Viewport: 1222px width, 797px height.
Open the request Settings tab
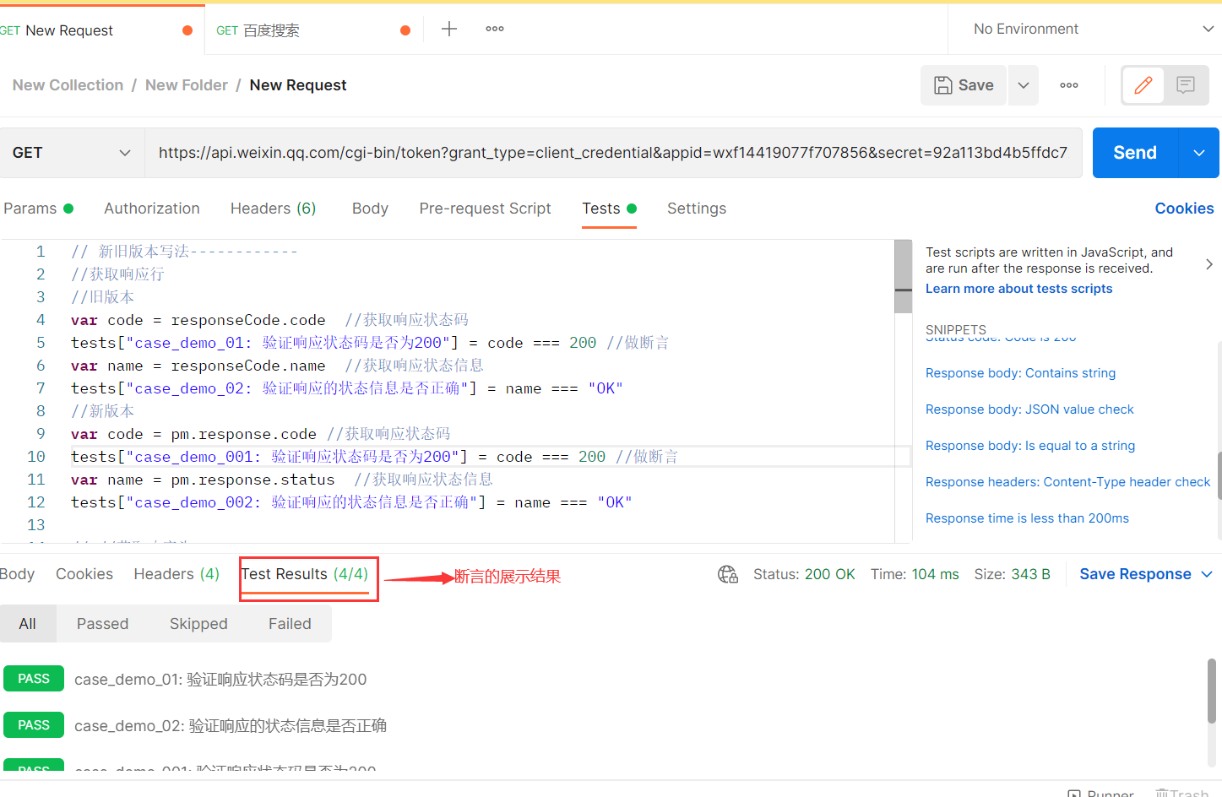click(x=697, y=209)
